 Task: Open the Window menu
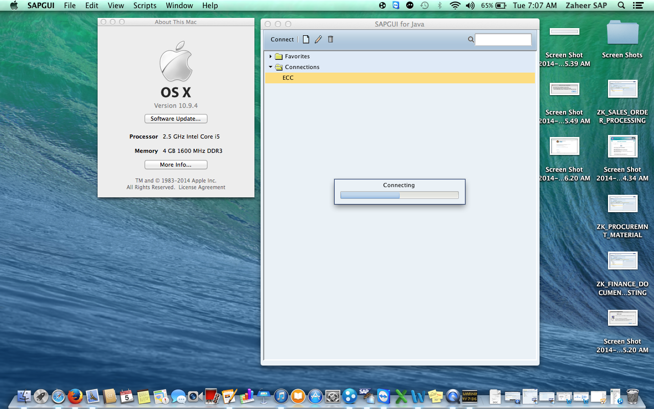[179, 6]
